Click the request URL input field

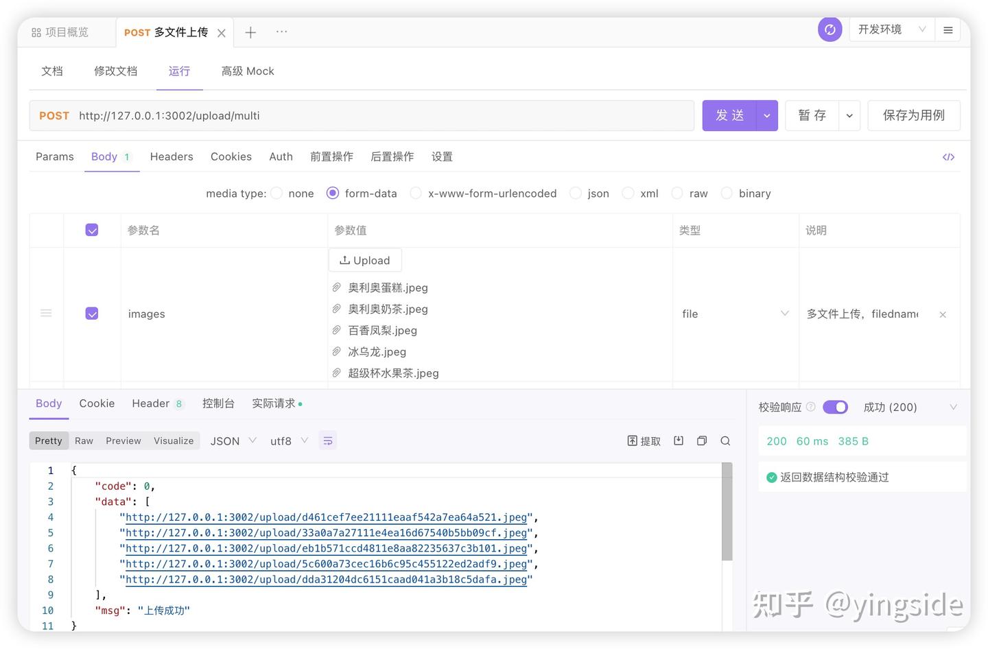point(343,115)
